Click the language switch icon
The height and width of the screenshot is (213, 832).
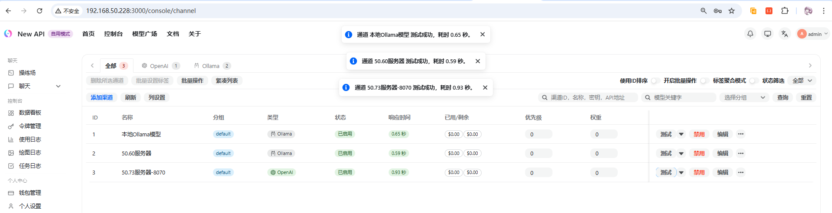pyautogui.click(x=785, y=34)
